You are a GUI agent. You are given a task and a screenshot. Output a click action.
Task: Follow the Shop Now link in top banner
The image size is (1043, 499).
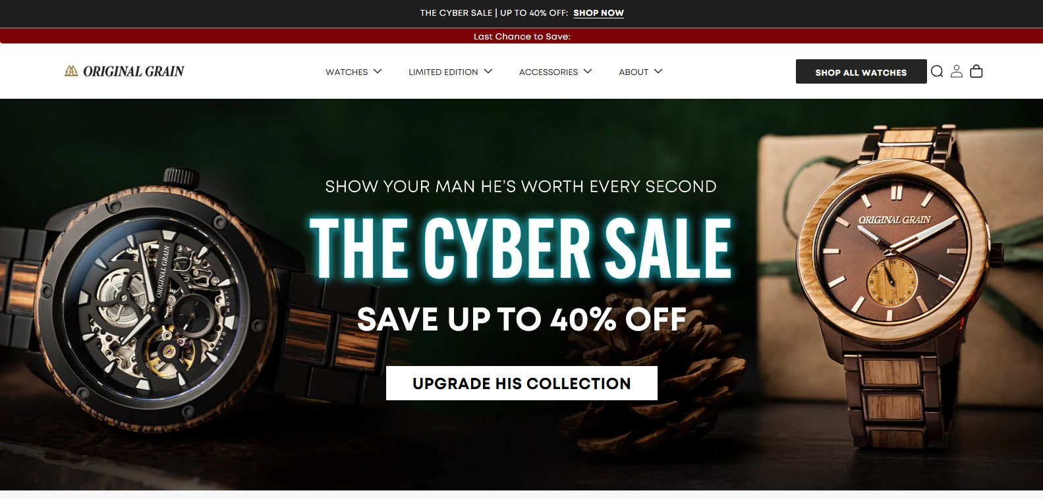598,13
